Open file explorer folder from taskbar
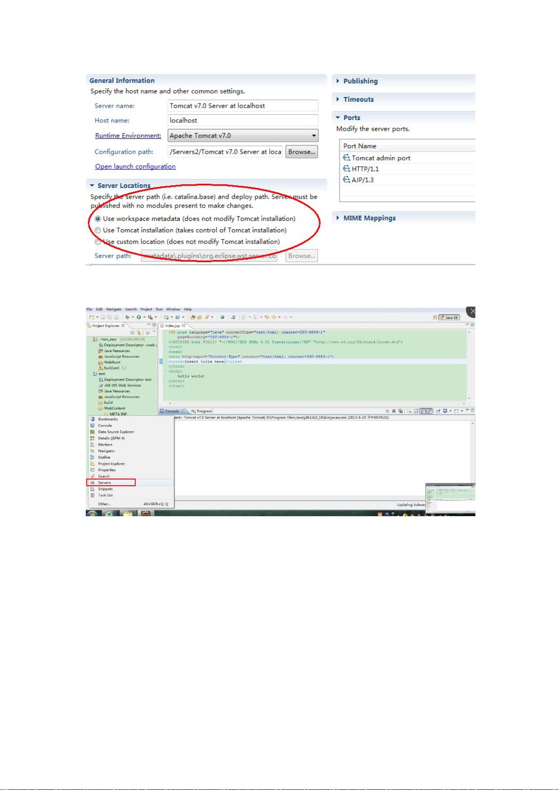This screenshot has width=559, height=790. [128, 514]
